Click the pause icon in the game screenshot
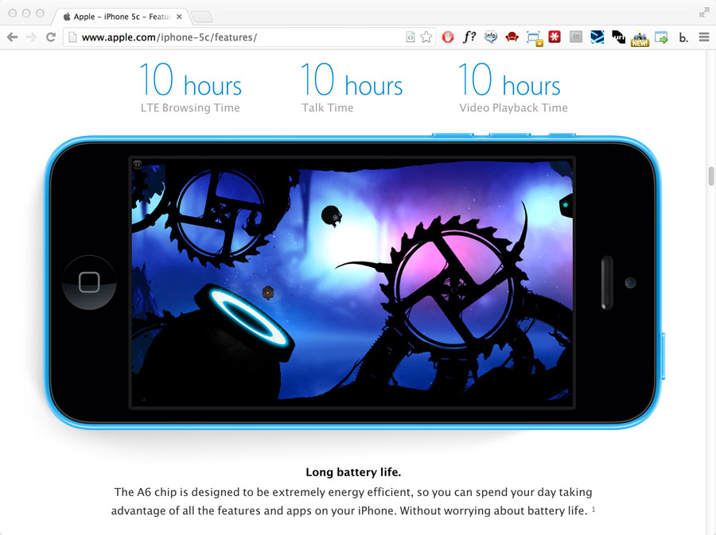This screenshot has height=535, width=716. coord(138,165)
